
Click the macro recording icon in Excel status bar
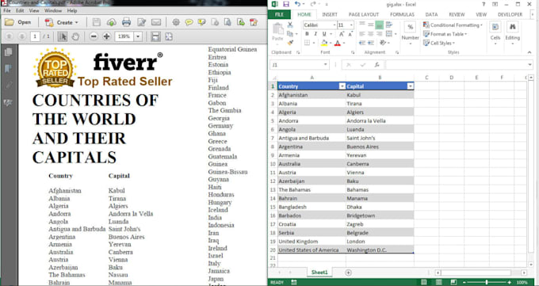(294, 283)
